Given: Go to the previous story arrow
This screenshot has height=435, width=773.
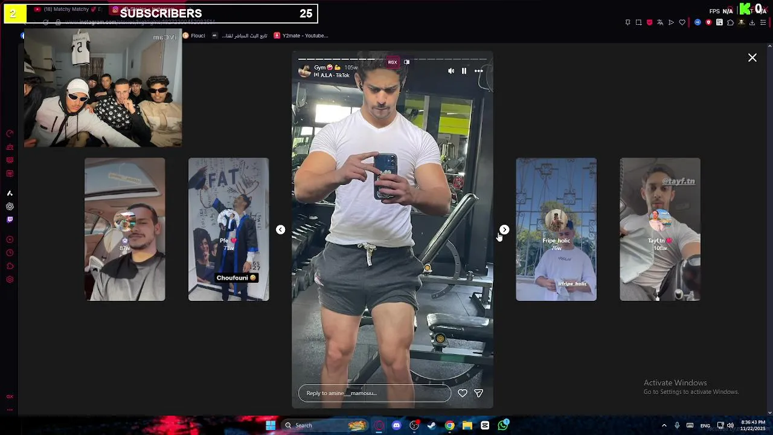Looking at the screenshot, I should click(280, 230).
